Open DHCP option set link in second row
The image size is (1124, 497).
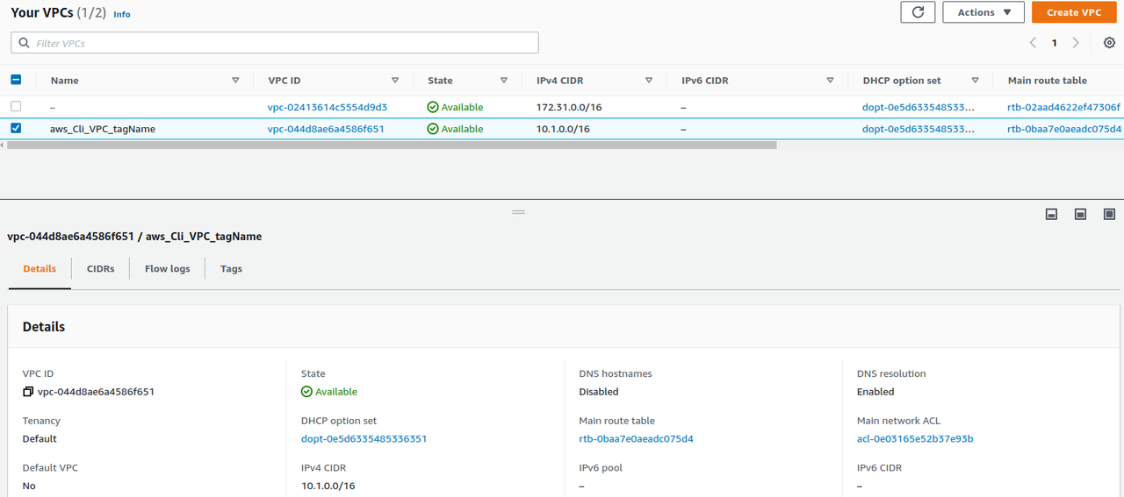(919, 129)
